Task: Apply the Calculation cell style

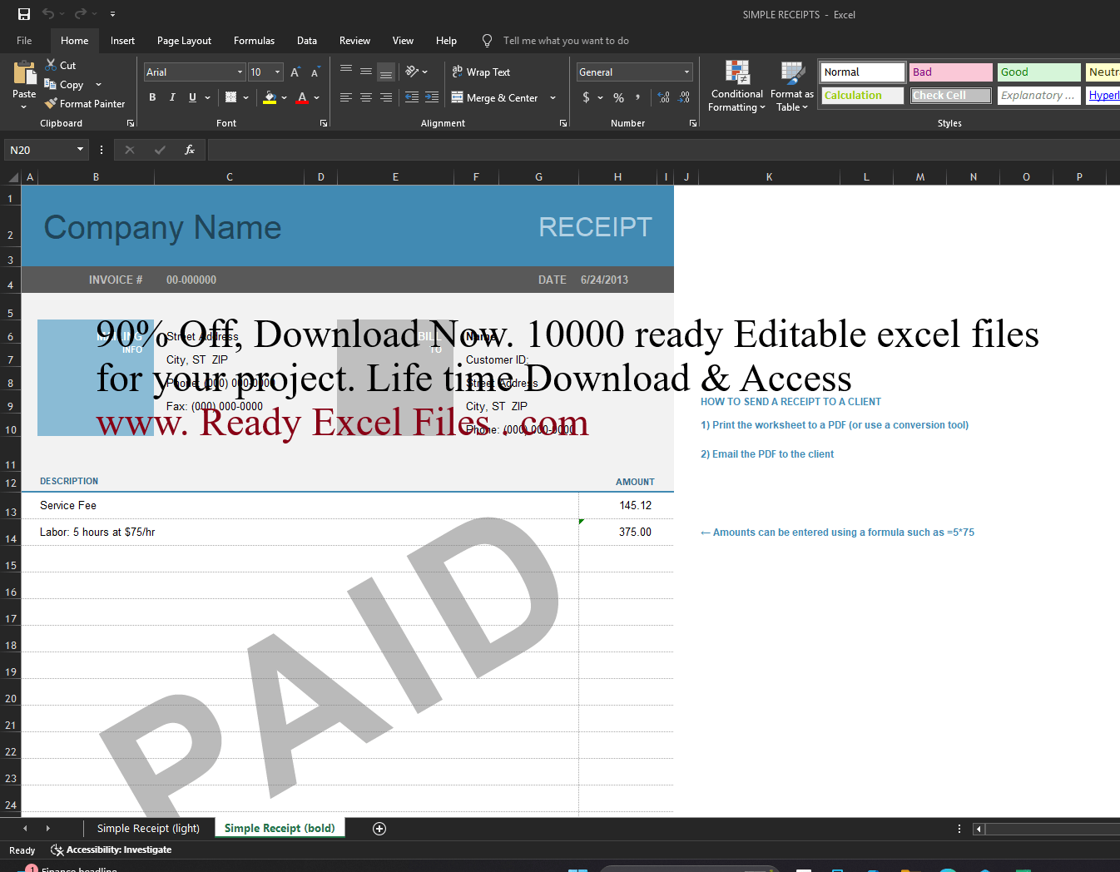Action: pos(863,96)
